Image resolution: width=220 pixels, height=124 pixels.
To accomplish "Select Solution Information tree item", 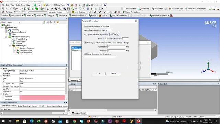I will tap(27, 48).
